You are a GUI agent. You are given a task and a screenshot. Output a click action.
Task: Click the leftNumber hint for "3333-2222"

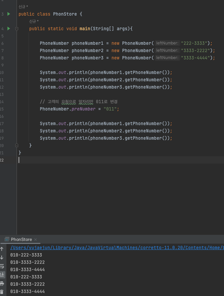tap(167, 50)
